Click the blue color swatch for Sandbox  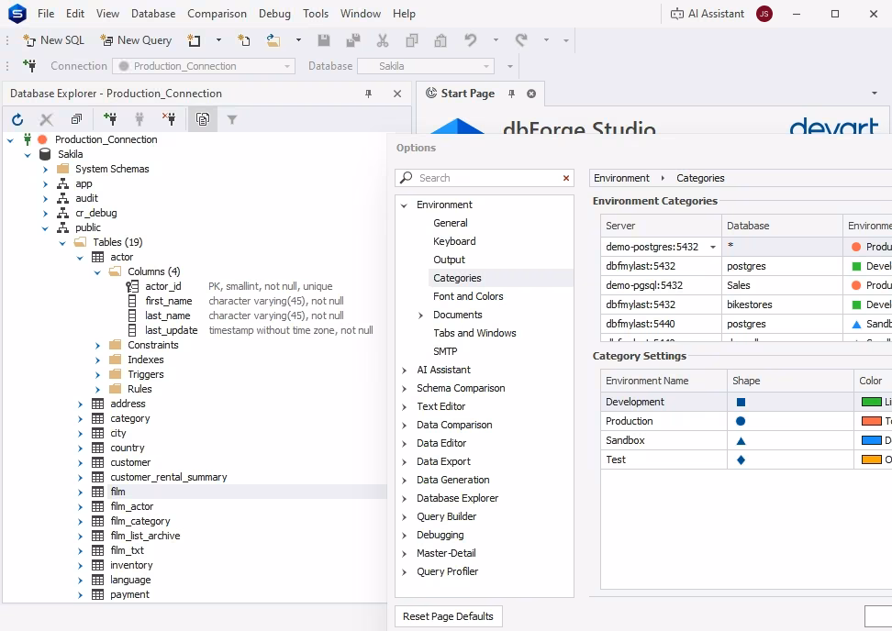[x=872, y=440]
